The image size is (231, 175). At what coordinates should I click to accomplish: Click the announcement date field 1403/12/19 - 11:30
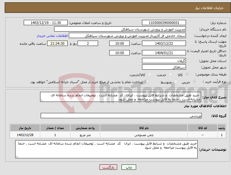click(46, 23)
